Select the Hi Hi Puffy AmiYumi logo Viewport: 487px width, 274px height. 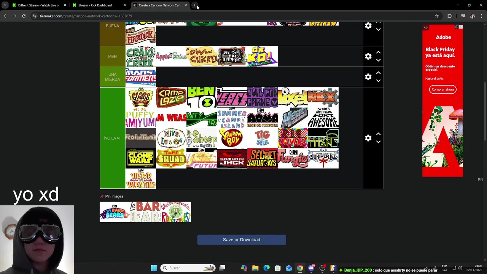[141, 118]
